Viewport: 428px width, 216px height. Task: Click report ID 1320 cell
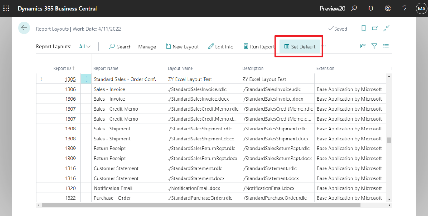pyautogui.click(x=63, y=188)
